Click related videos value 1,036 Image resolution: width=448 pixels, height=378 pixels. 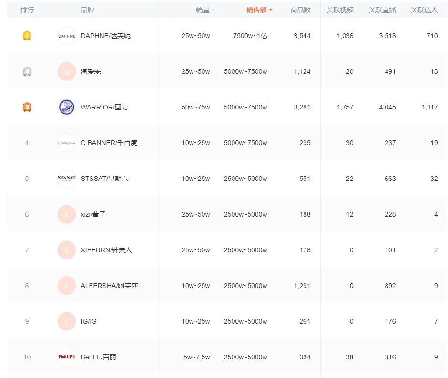click(x=345, y=36)
